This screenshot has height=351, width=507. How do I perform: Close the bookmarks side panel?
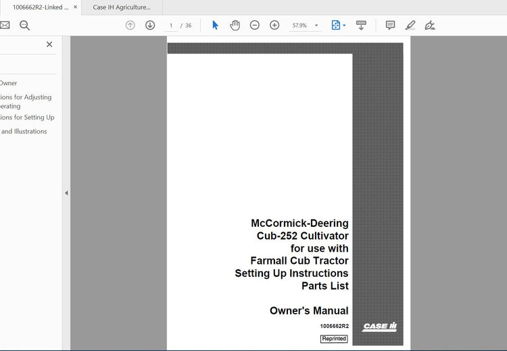point(49,45)
